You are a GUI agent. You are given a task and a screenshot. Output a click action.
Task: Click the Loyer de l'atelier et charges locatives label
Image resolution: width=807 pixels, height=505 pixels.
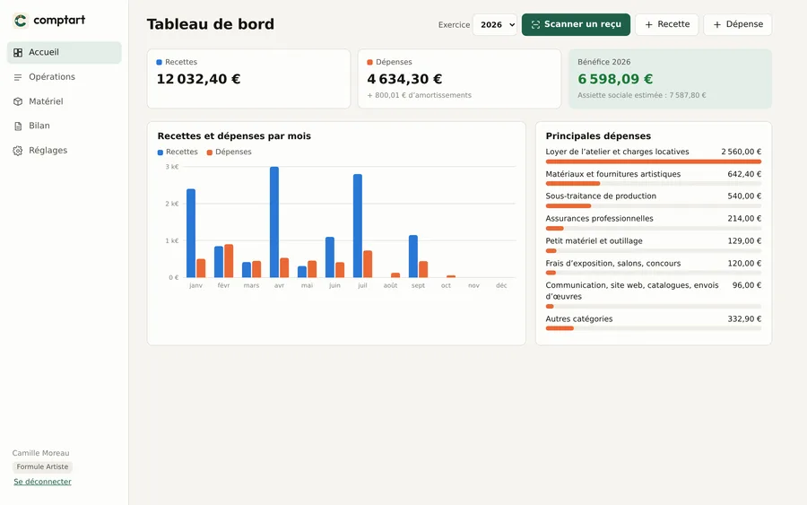tap(617, 152)
